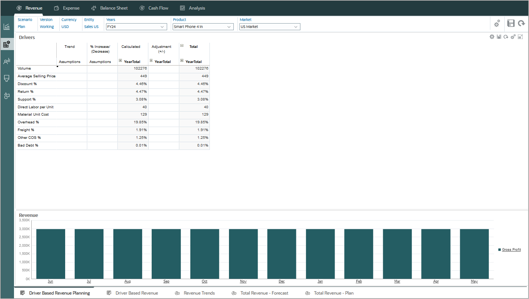Refresh the Drivers grid data
The image size is (529, 299).
tap(506, 36)
